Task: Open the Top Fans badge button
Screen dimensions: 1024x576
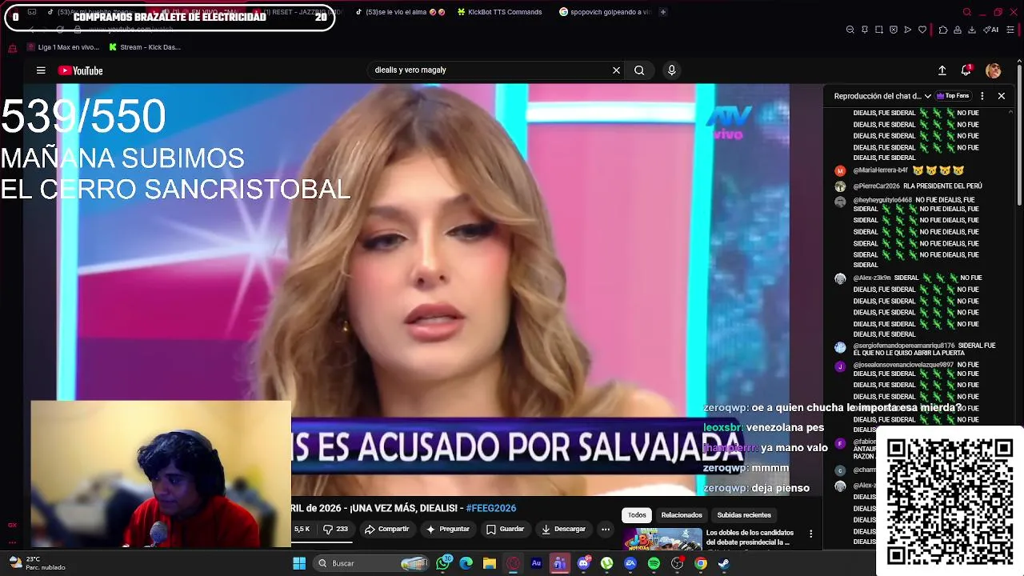Action: click(953, 96)
